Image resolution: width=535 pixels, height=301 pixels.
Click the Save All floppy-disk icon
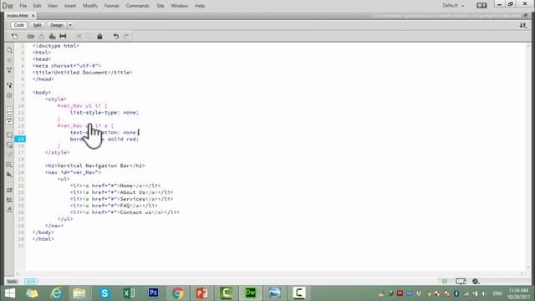(52, 36)
